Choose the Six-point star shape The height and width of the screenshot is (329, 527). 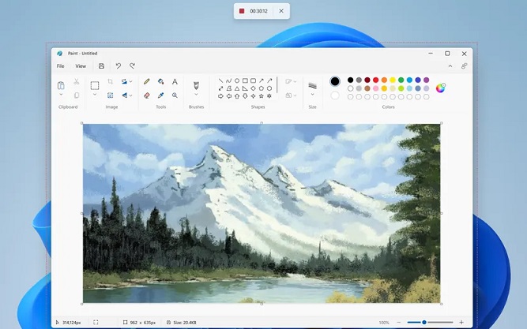269,96
